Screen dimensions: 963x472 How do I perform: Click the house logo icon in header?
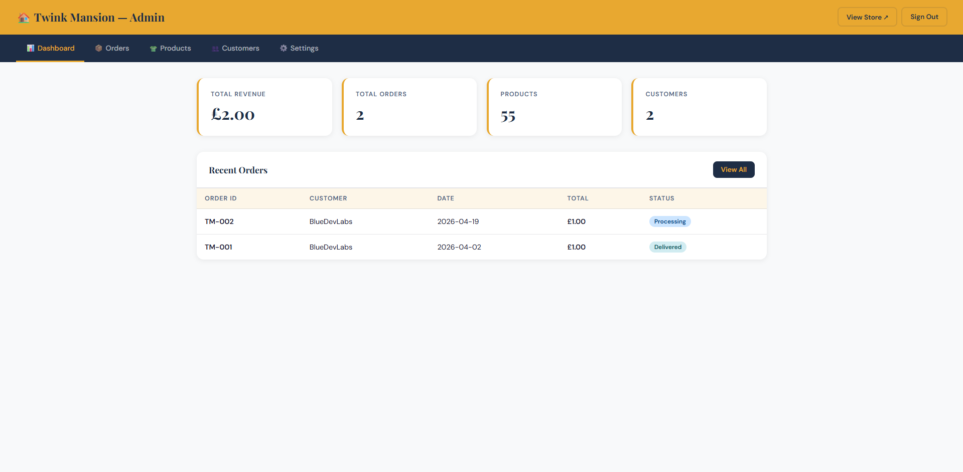coord(23,18)
